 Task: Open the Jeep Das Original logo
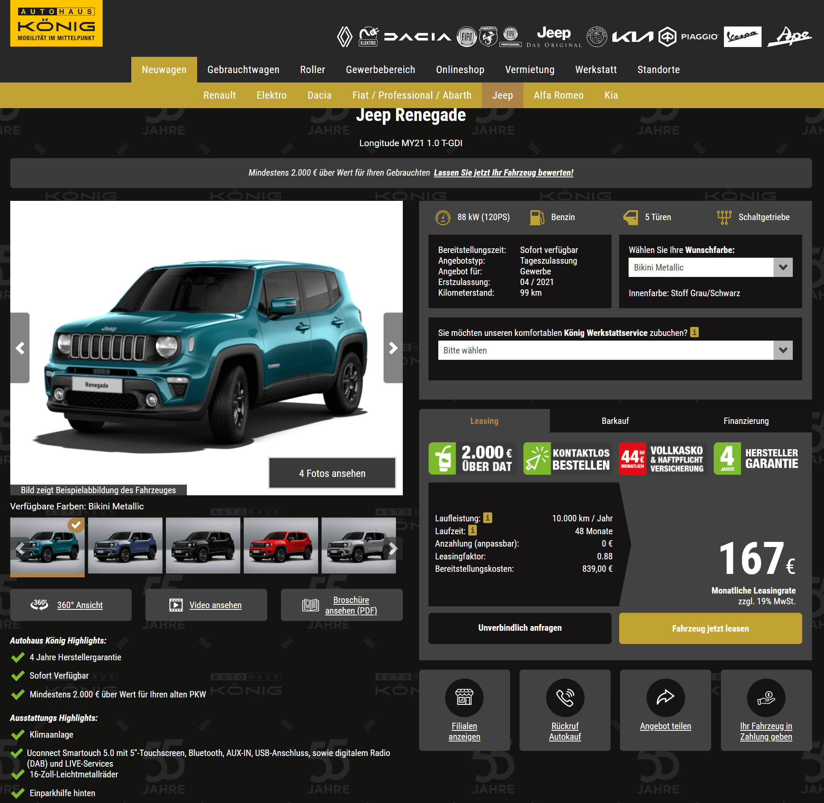554,37
